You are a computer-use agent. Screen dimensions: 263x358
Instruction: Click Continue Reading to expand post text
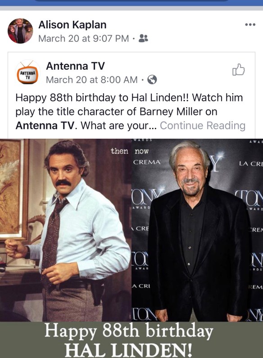[203, 125]
